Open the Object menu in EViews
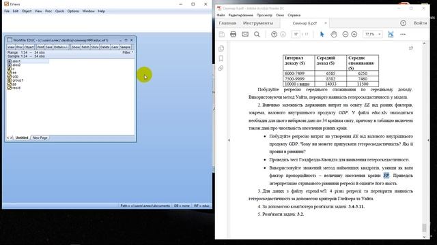Image resolution: width=437 pixels, height=245 pixels. pos(27,11)
